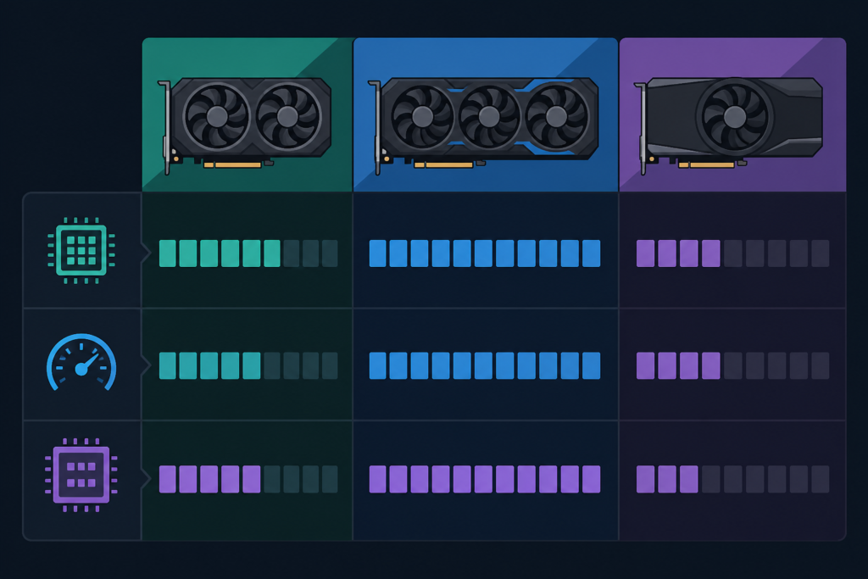
Task: Click green column's speedometer rating bar
Action: coord(248,365)
